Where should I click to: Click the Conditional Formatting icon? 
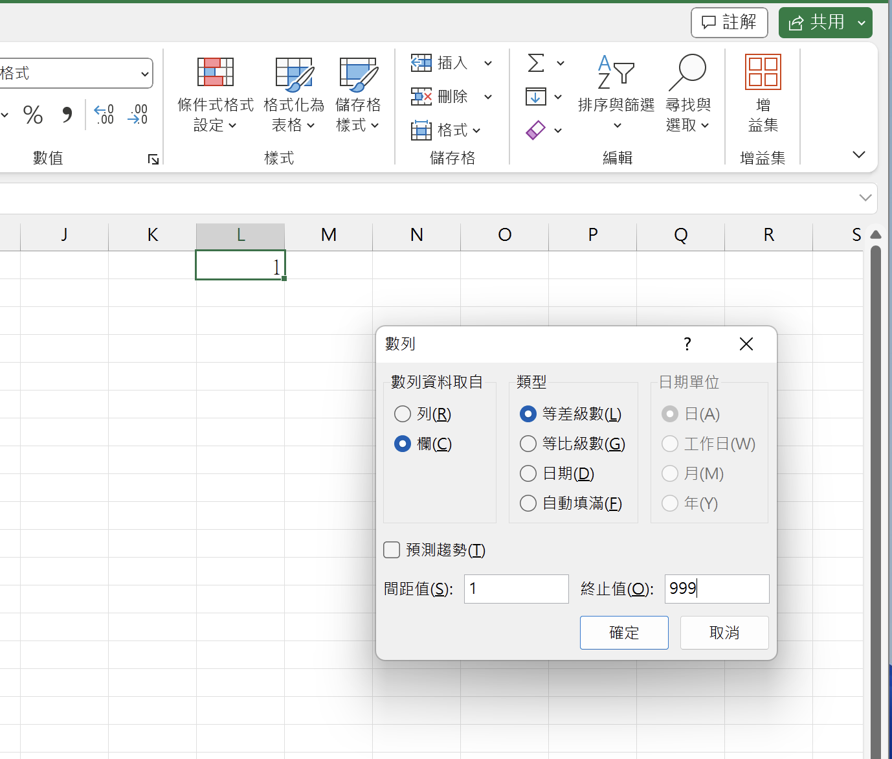(x=215, y=73)
